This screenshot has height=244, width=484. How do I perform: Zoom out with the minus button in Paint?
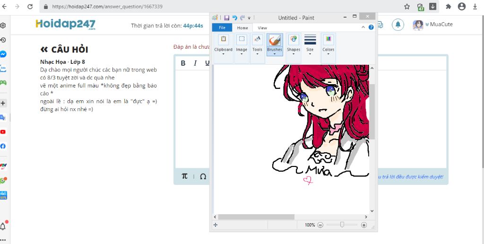[x=320, y=225]
